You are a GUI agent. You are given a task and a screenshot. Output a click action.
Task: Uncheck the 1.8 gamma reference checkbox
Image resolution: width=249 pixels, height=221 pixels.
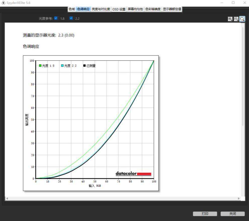(56, 18)
